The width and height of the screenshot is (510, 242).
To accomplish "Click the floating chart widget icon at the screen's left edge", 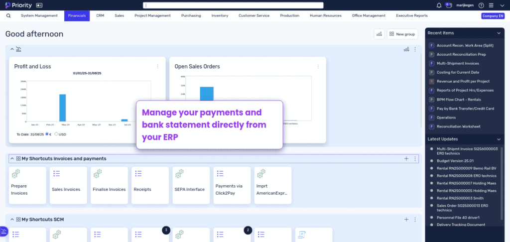I will 3,232.
